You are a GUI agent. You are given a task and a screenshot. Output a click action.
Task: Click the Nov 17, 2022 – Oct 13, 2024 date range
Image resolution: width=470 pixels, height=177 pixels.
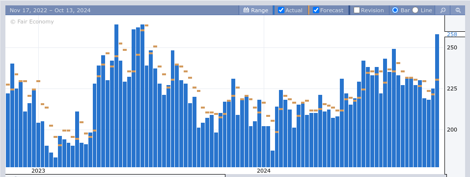(50, 10)
